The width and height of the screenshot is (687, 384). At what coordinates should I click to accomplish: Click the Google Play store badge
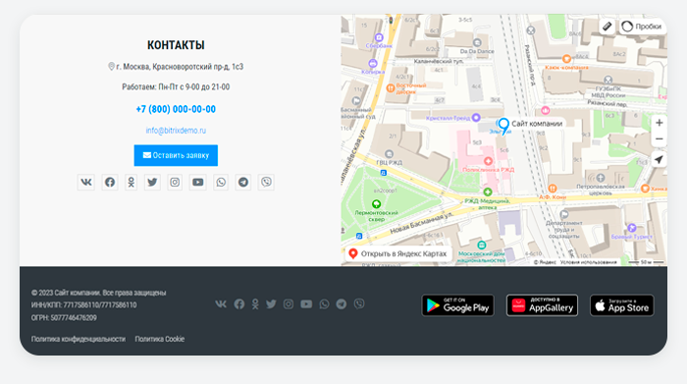tap(457, 305)
